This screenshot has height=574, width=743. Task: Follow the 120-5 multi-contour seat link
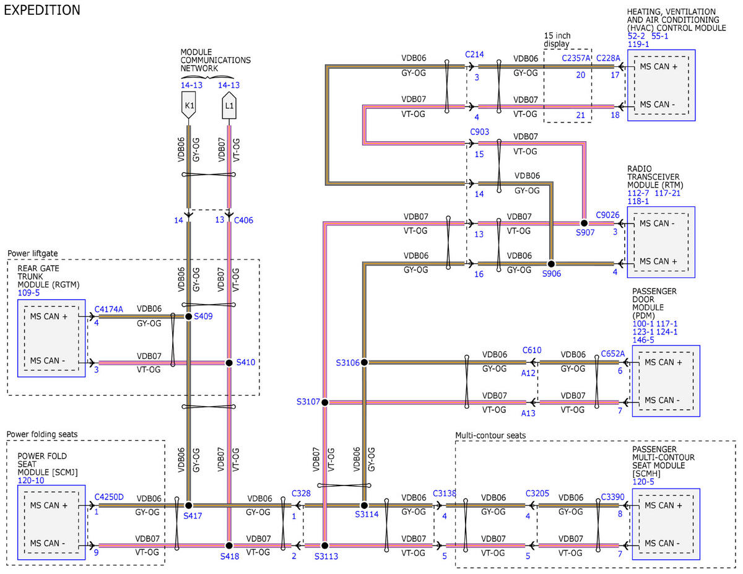[643, 481]
